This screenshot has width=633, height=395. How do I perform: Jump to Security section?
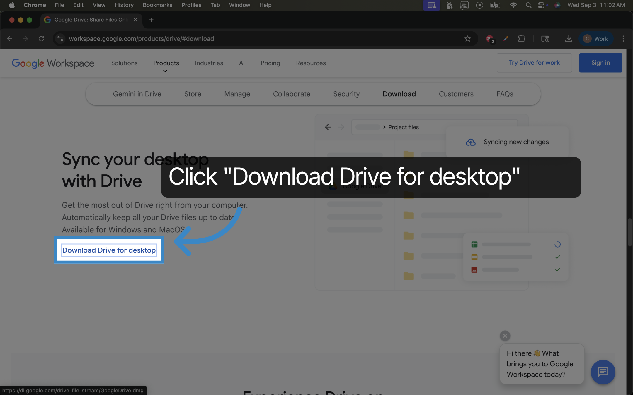[x=346, y=94]
